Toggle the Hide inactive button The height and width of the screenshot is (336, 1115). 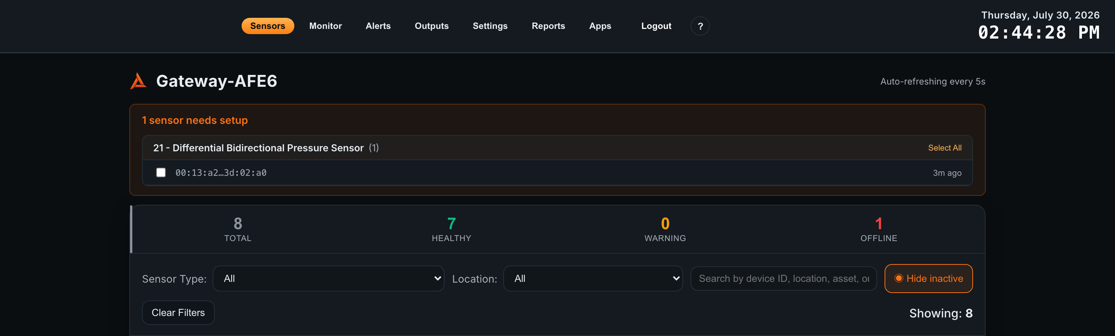pos(928,279)
